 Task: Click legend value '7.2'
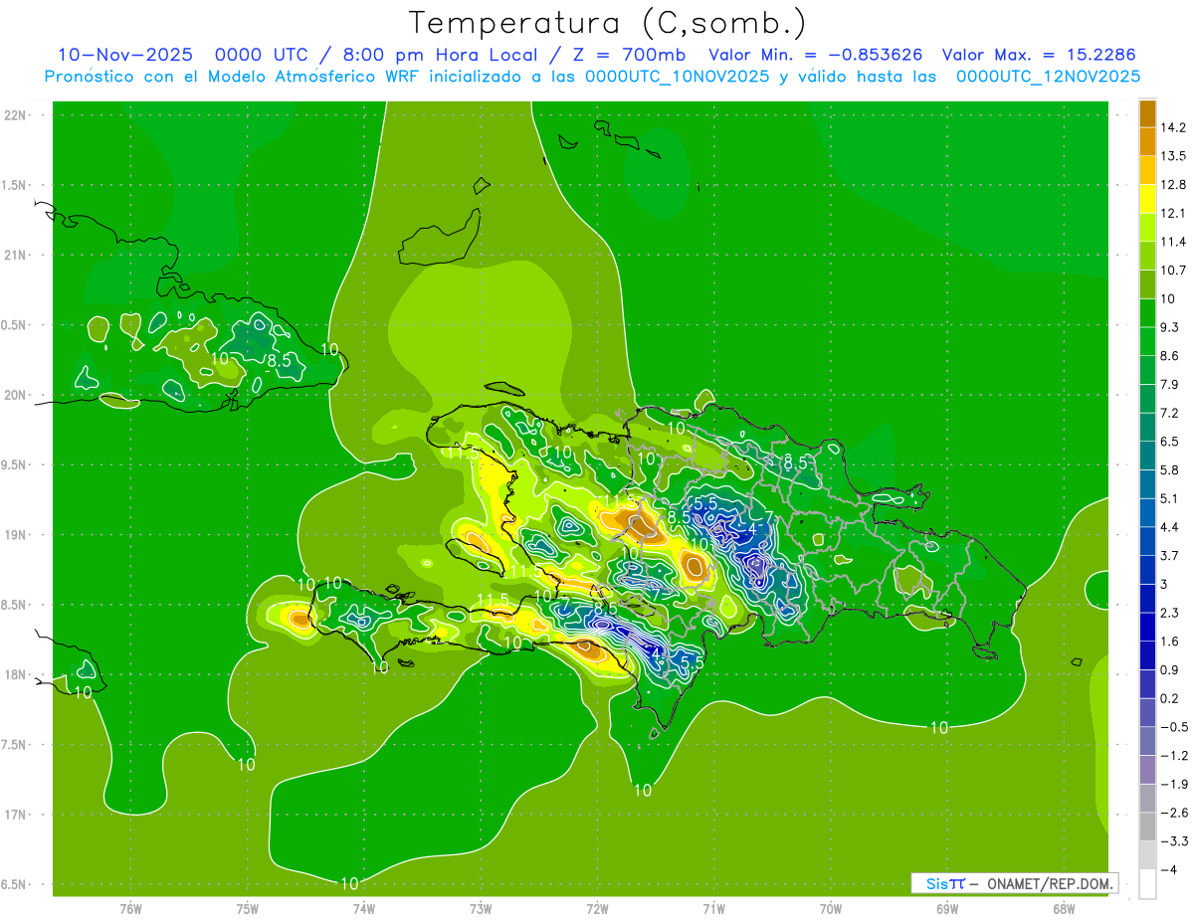[x=1169, y=413]
